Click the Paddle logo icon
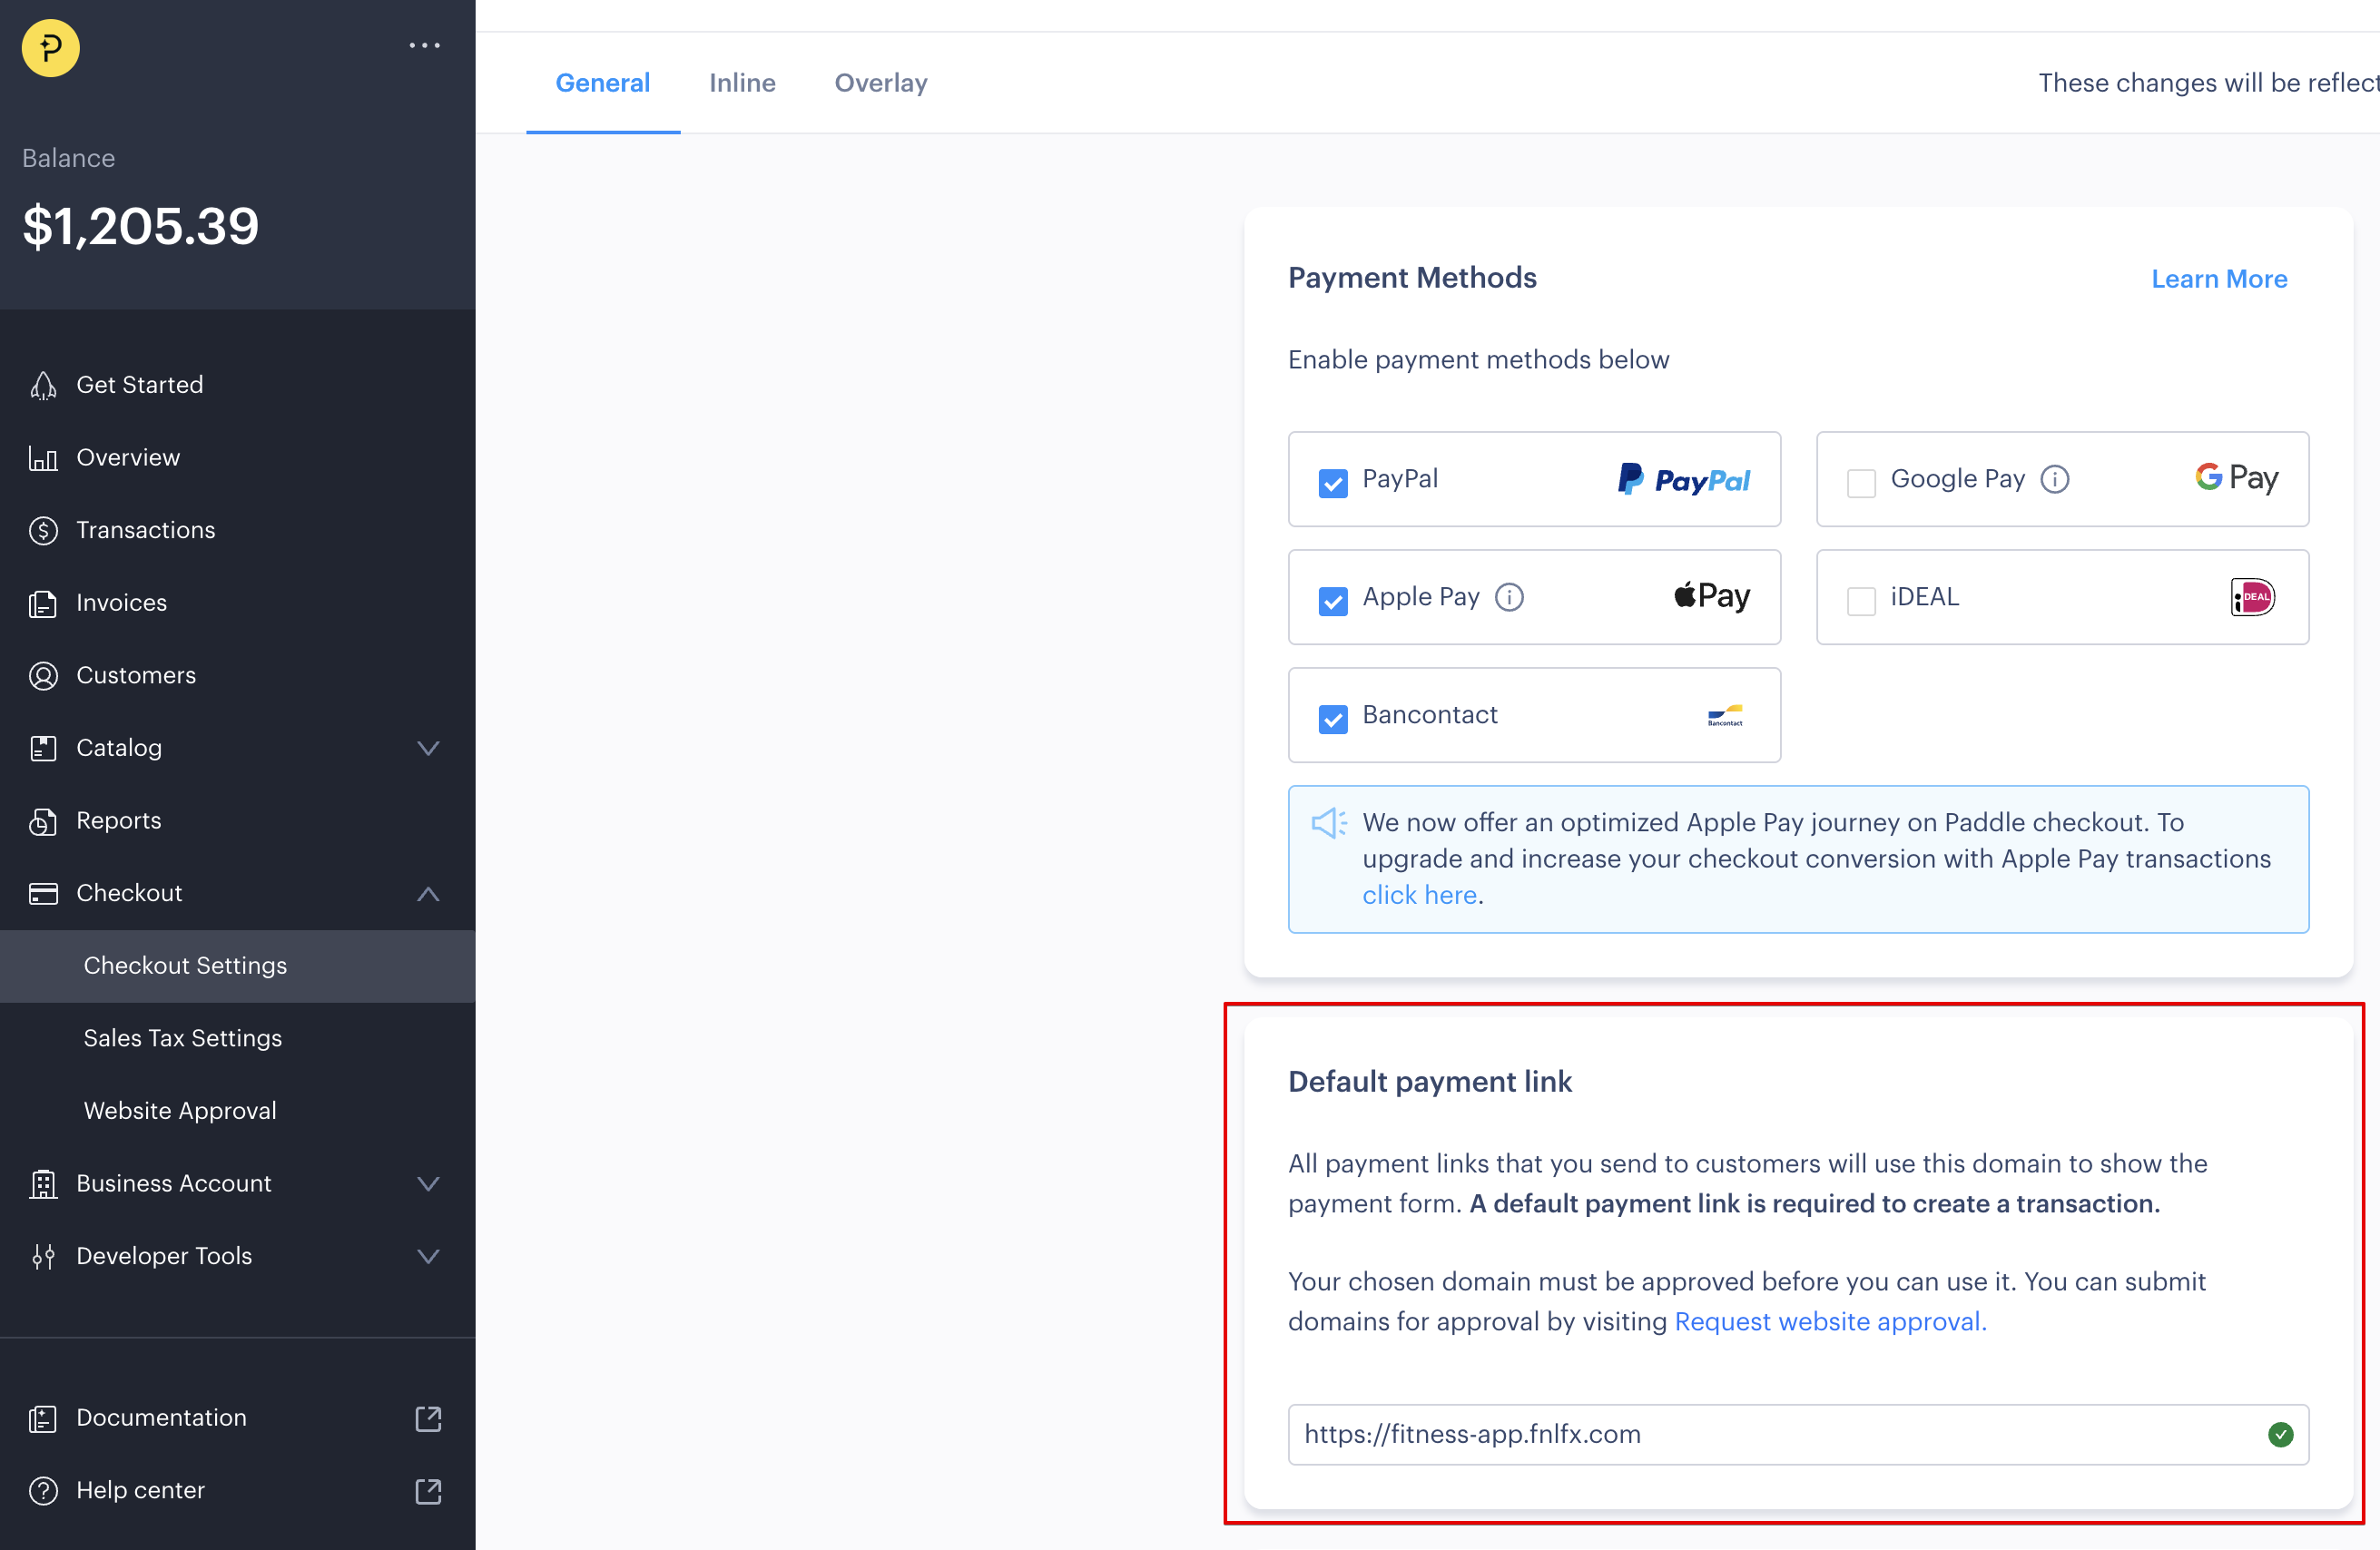 (50, 47)
